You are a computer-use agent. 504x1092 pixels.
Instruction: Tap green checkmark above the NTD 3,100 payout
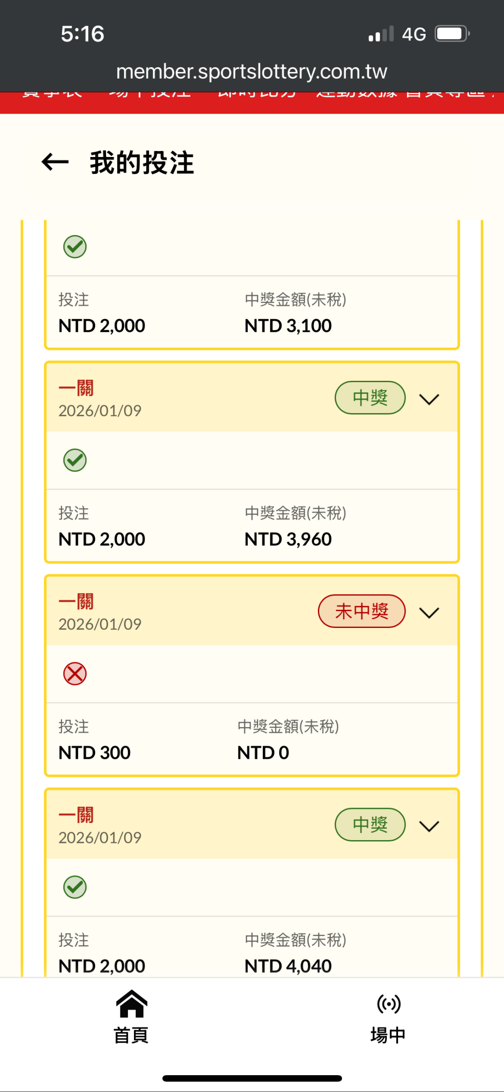[75, 247]
